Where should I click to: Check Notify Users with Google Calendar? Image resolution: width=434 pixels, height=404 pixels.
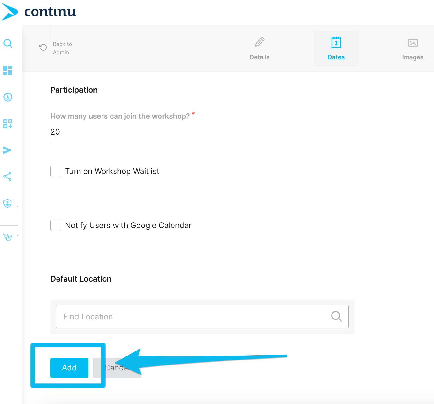pyautogui.click(x=56, y=225)
